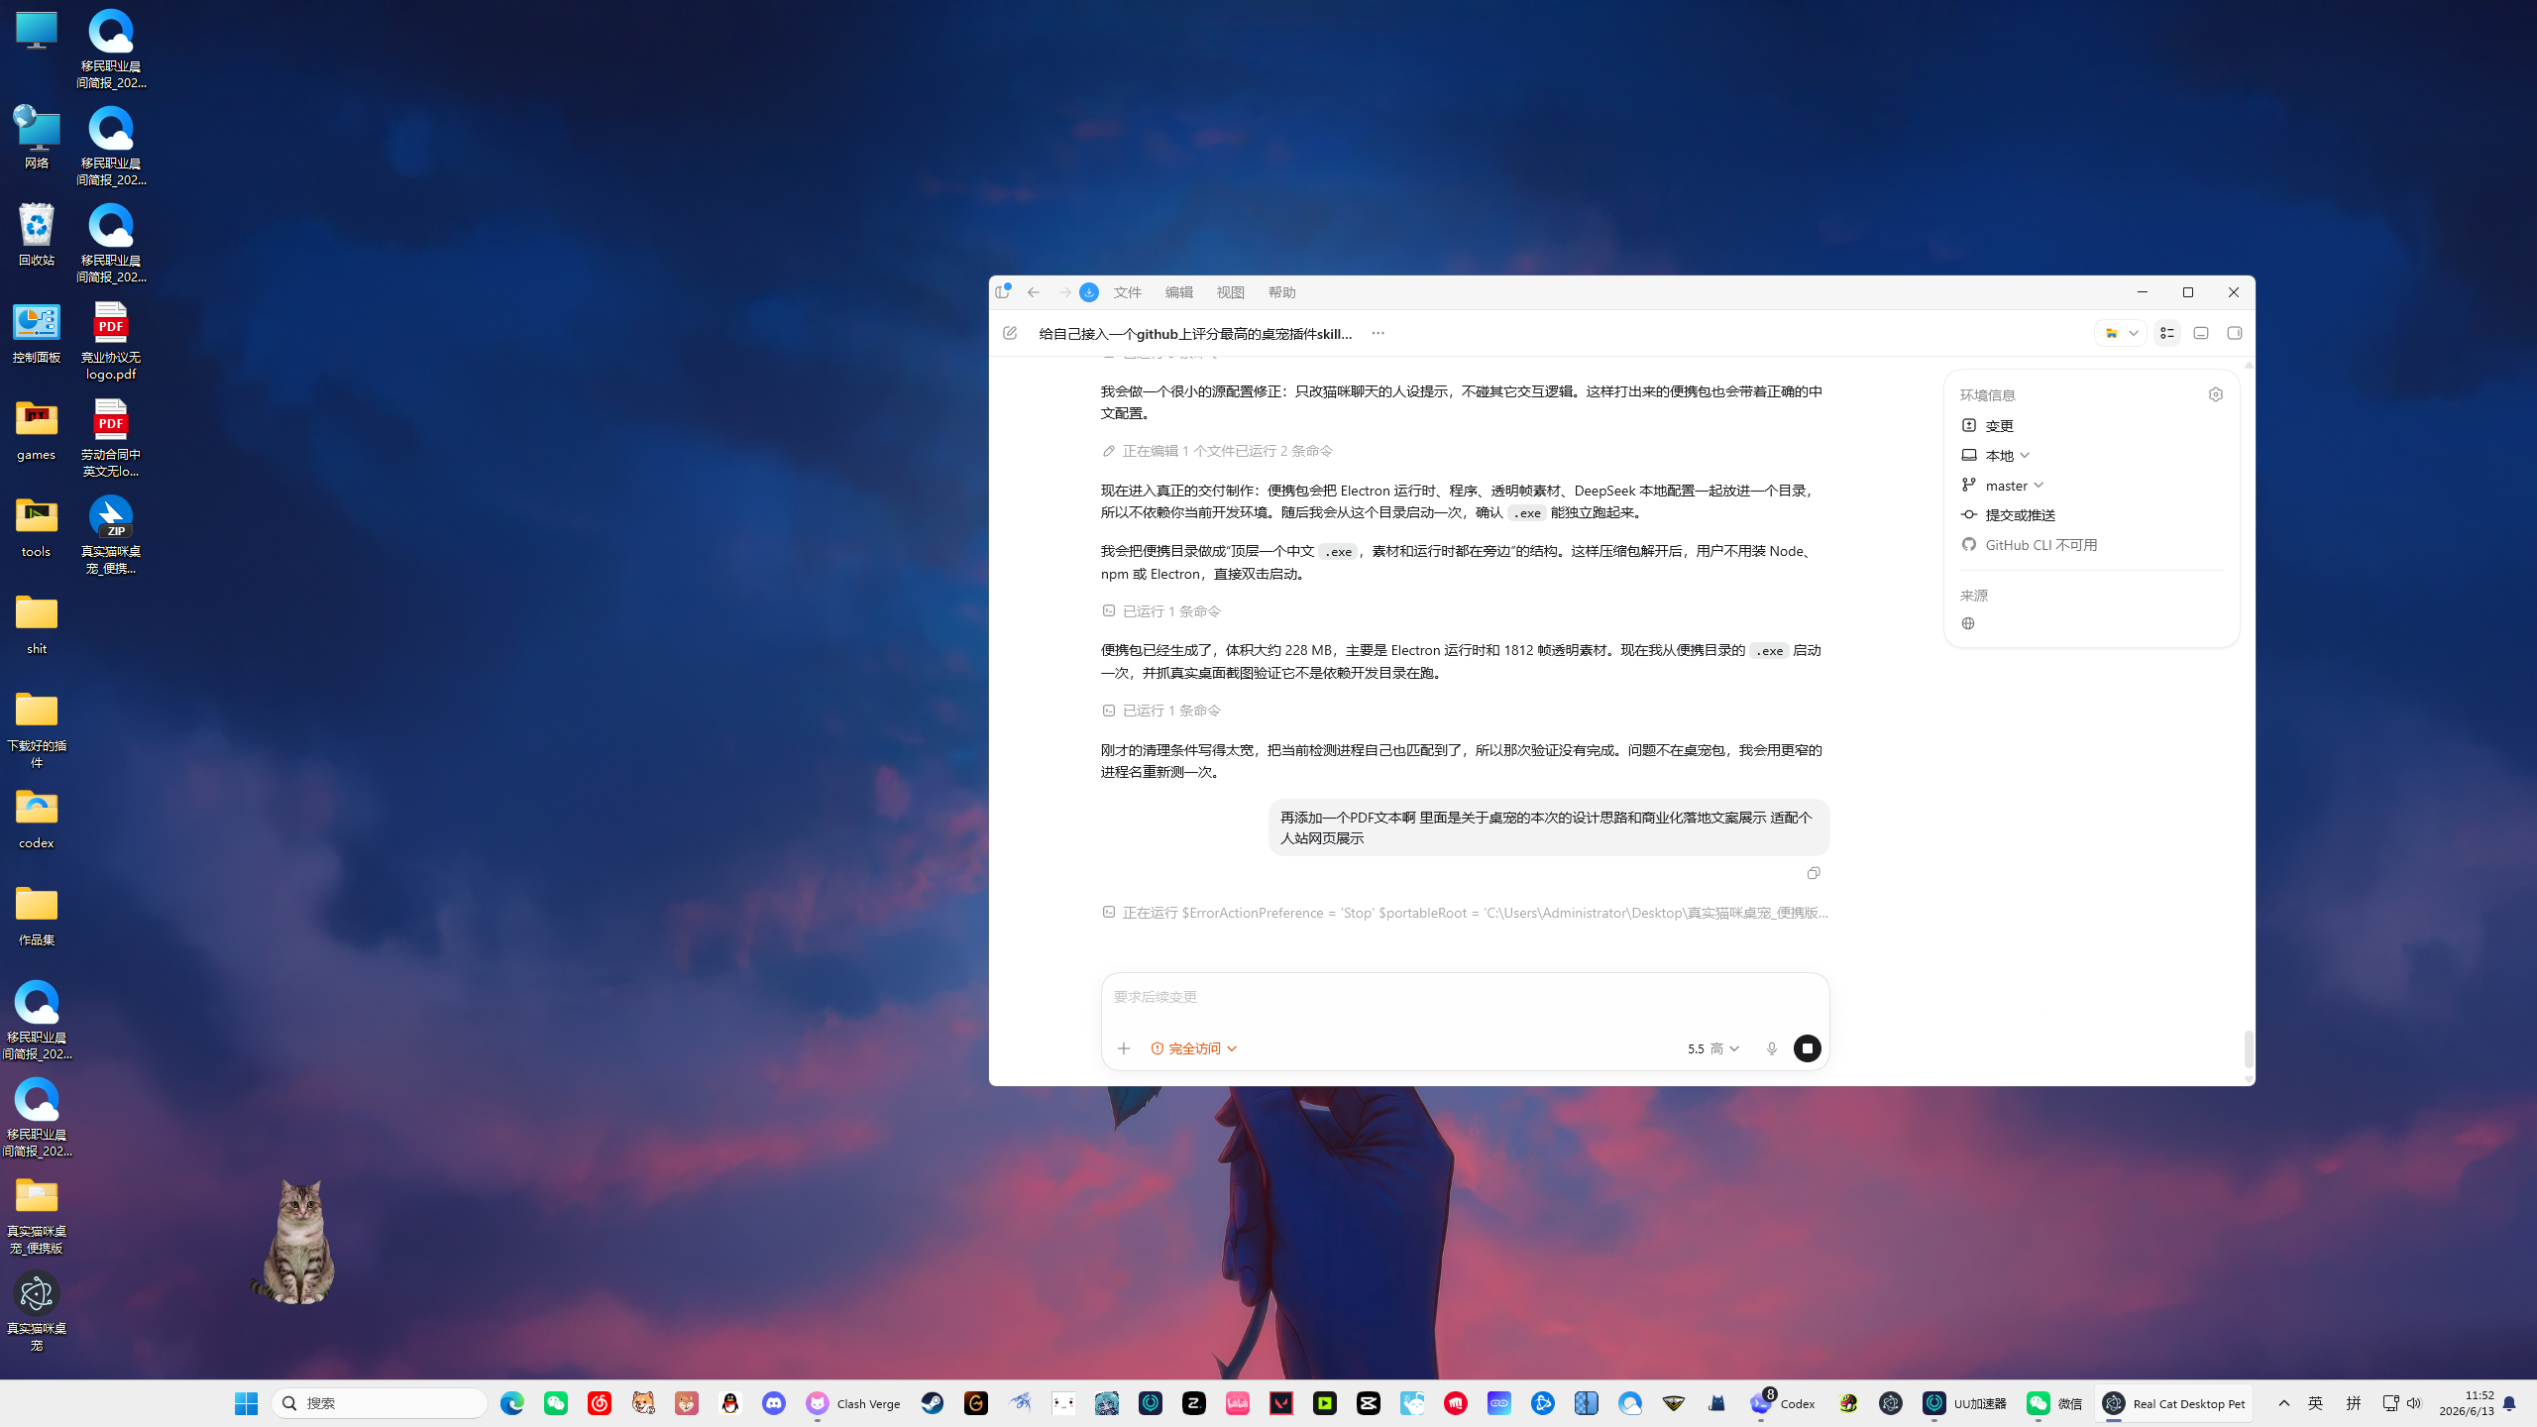2537x1427 pixels.
Task: Expand the master branch dropdown
Action: 2003,486
